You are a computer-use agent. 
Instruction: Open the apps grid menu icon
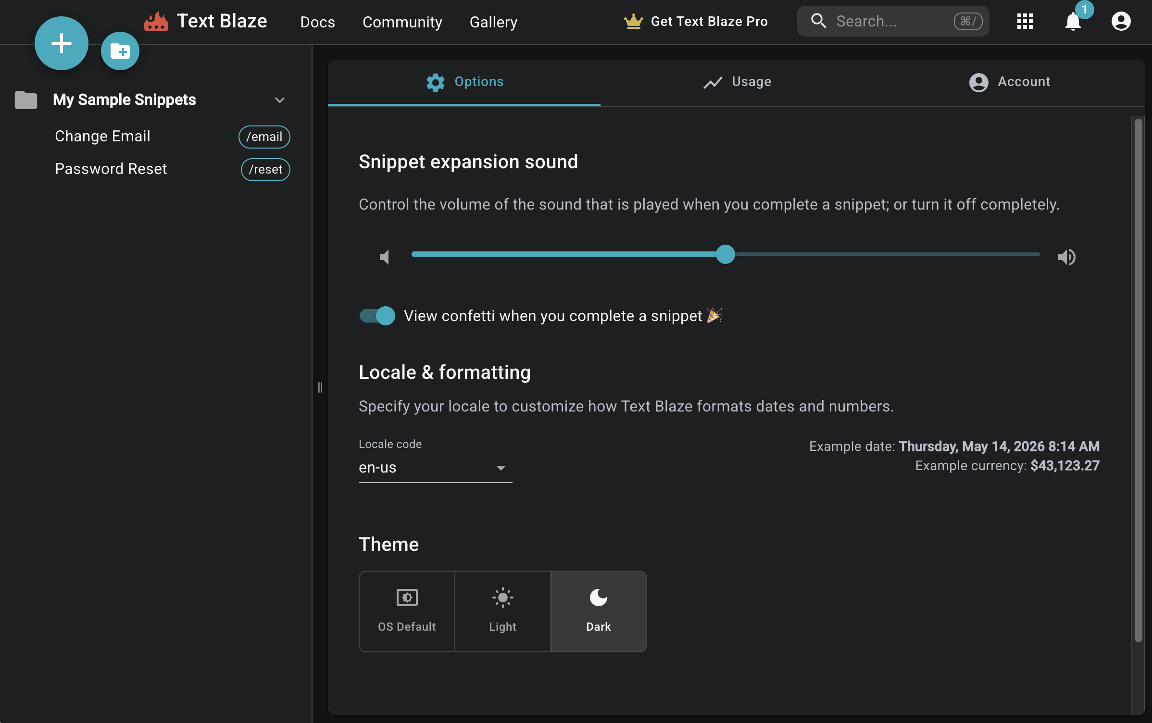pos(1025,21)
